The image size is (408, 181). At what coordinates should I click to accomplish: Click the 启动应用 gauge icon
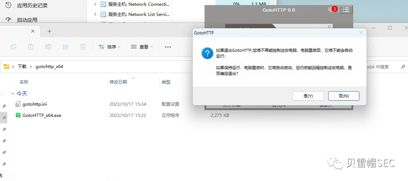pyautogui.click(x=8, y=19)
